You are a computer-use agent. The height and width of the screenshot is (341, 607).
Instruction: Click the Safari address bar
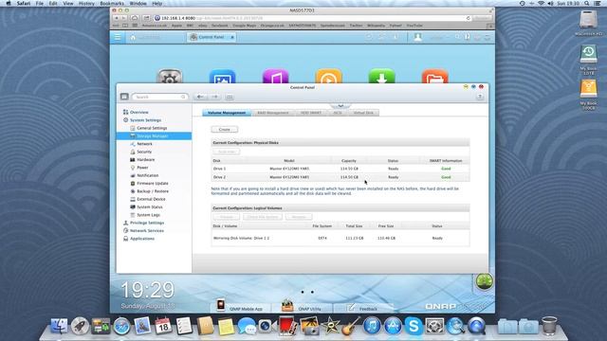[x=313, y=18]
